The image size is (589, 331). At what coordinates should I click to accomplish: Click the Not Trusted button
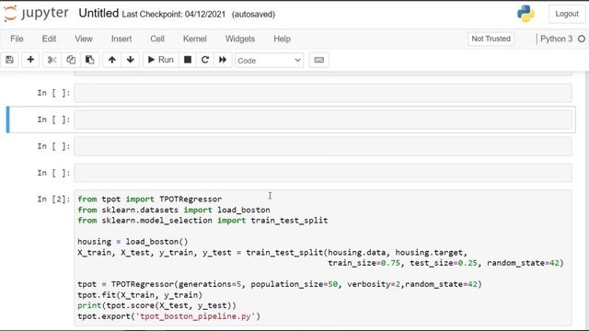[491, 39]
